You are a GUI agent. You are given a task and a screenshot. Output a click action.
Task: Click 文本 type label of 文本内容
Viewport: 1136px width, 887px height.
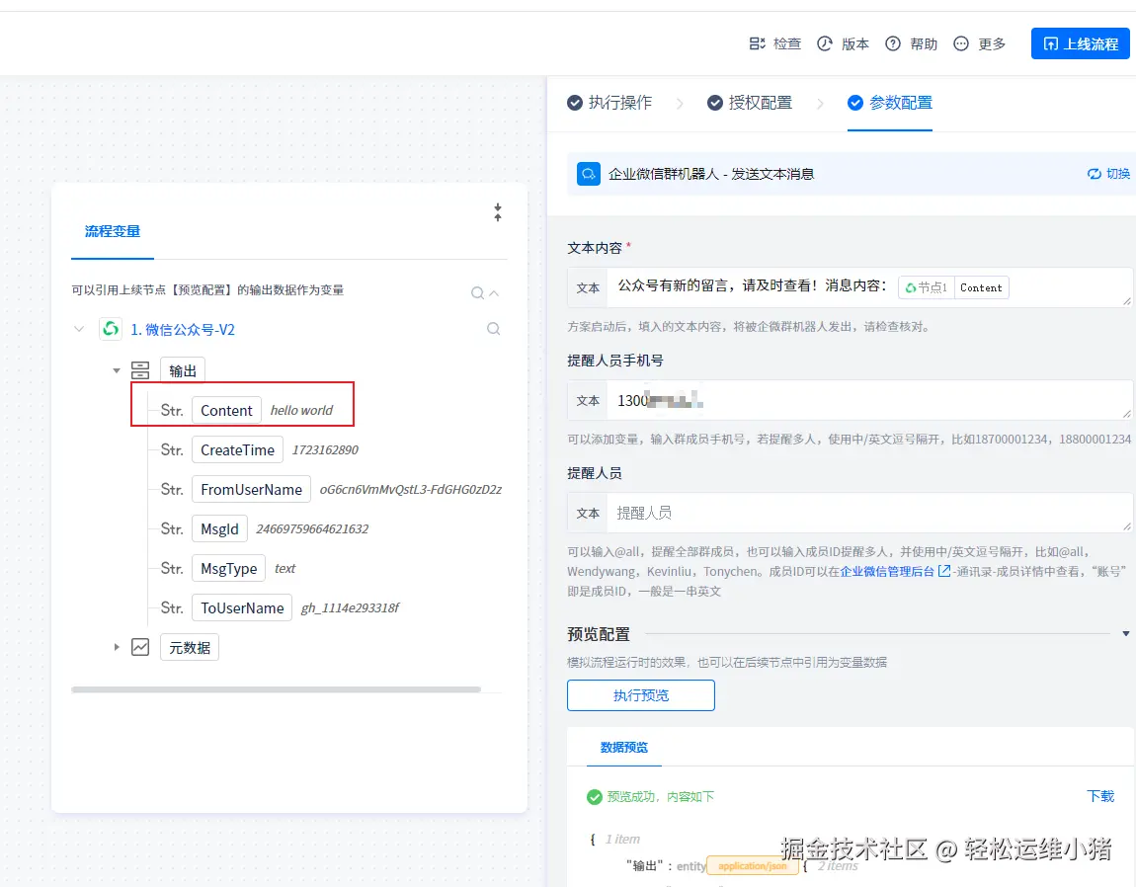pyautogui.click(x=588, y=287)
